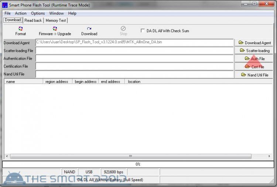The height and width of the screenshot is (187, 277).
Task: Click the Scatter-loading File field
Action: coord(134,51)
